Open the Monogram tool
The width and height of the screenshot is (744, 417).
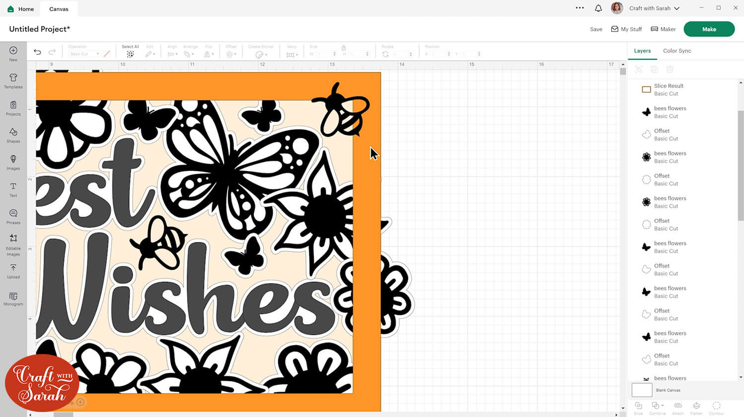tap(13, 298)
